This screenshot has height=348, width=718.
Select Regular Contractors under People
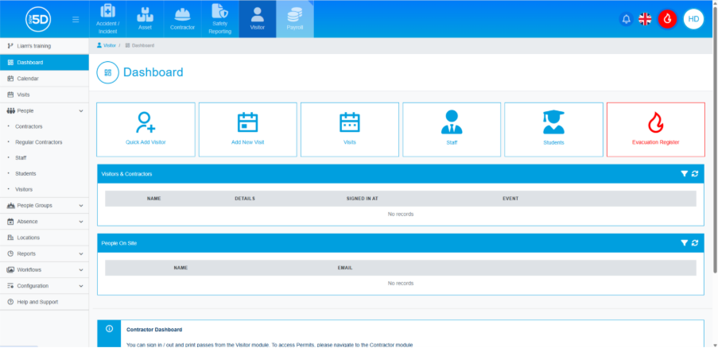click(38, 142)
